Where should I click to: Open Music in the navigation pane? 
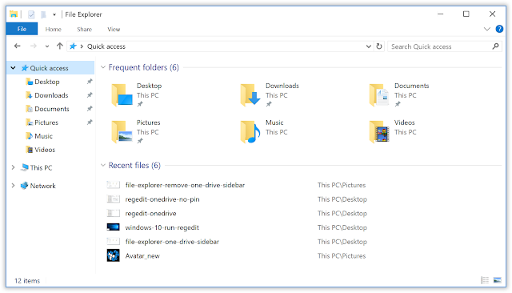[43, 136]
